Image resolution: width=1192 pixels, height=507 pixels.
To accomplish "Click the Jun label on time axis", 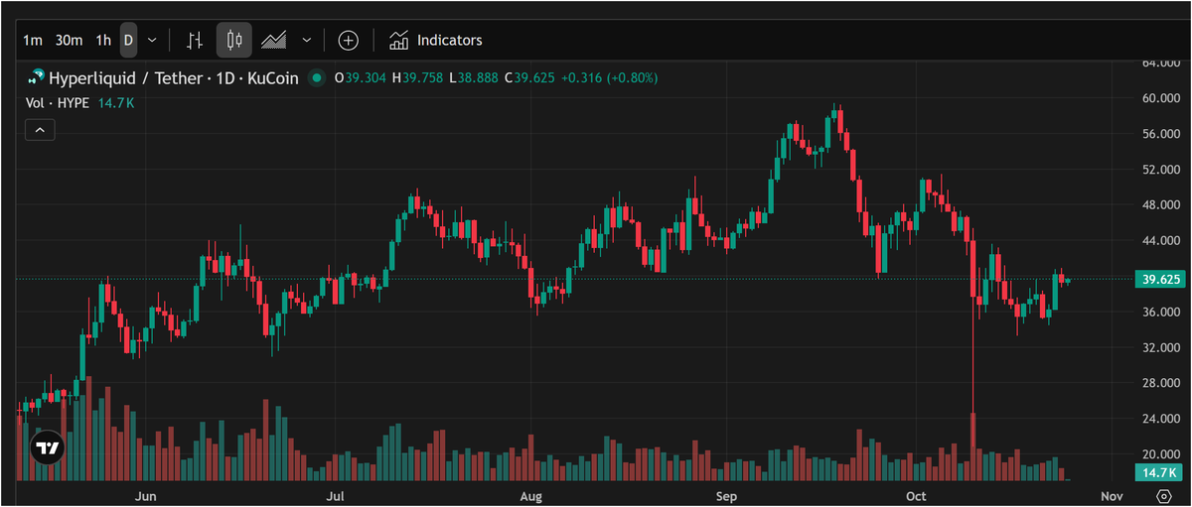I will [146, 495].
